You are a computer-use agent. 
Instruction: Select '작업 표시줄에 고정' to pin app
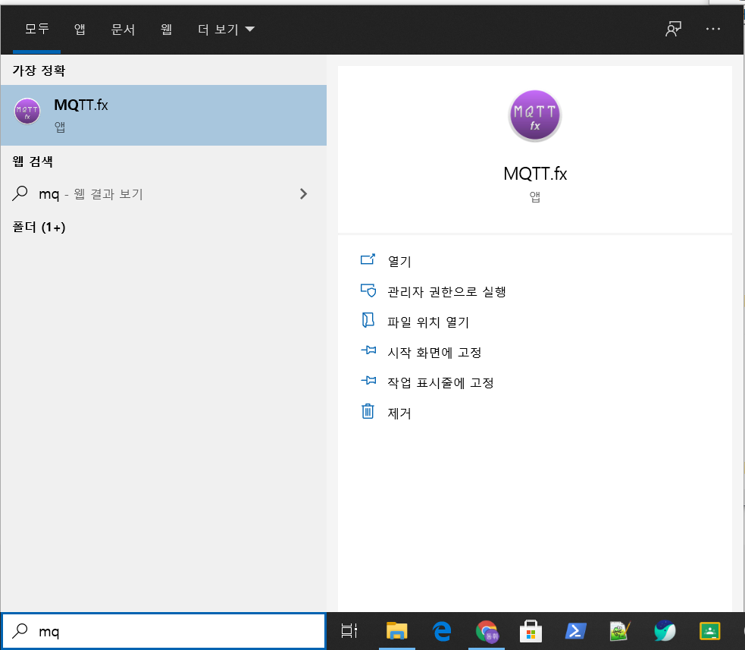point(440,383)
